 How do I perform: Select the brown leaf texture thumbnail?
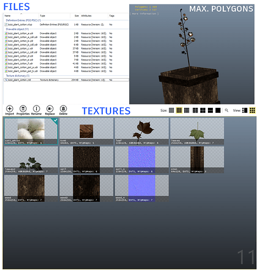pos(142,131)
